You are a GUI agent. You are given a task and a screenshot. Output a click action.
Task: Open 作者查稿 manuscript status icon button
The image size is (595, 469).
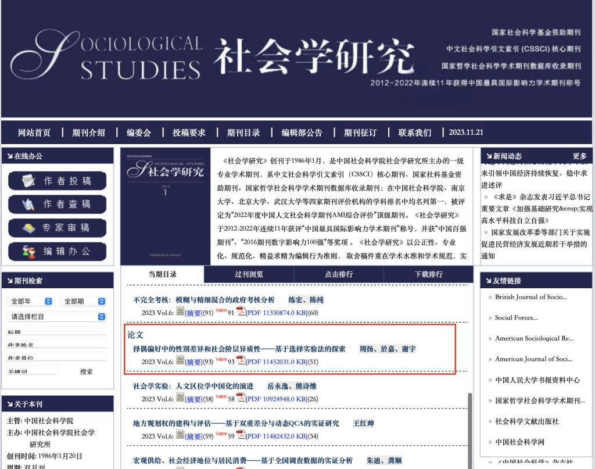[57, 205]
